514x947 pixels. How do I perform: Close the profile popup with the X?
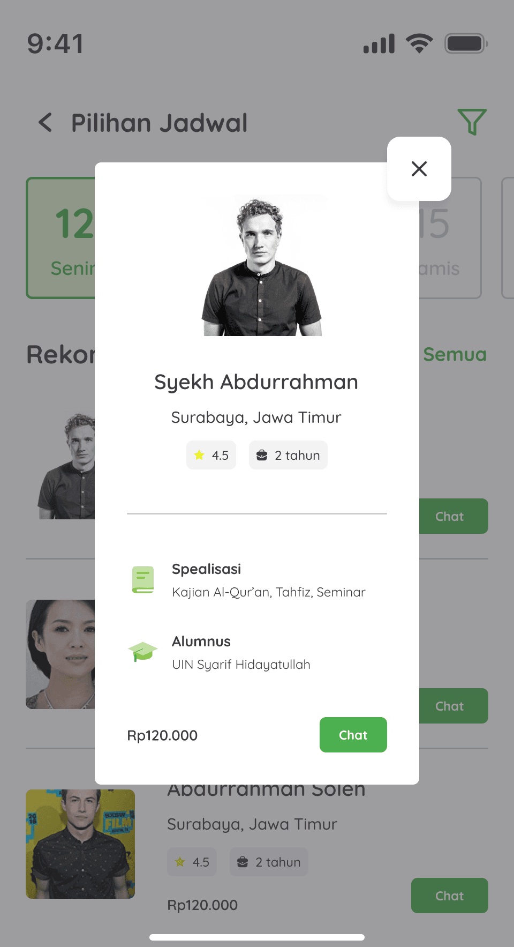[x=419, y=169]
